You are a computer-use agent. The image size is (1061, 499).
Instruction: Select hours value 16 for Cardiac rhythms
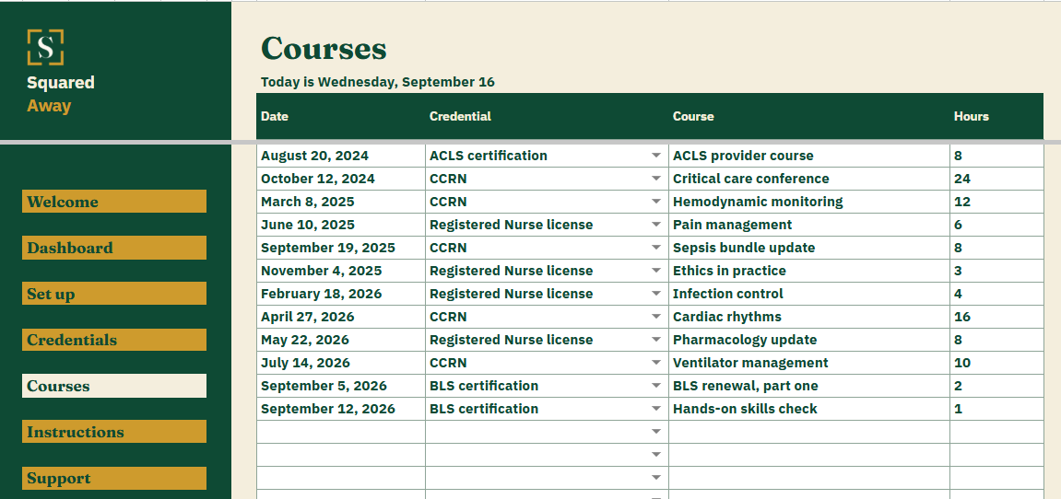[996, 317]
